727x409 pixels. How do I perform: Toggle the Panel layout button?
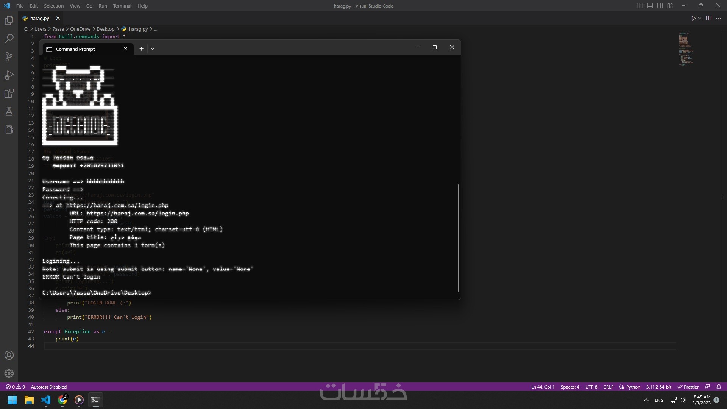[x=650, y=6]
